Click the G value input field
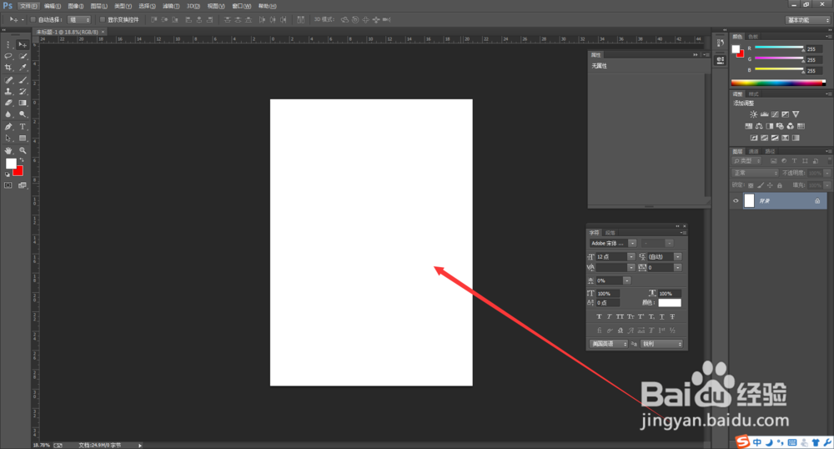 pyautogui.click(x=814, y=59)
